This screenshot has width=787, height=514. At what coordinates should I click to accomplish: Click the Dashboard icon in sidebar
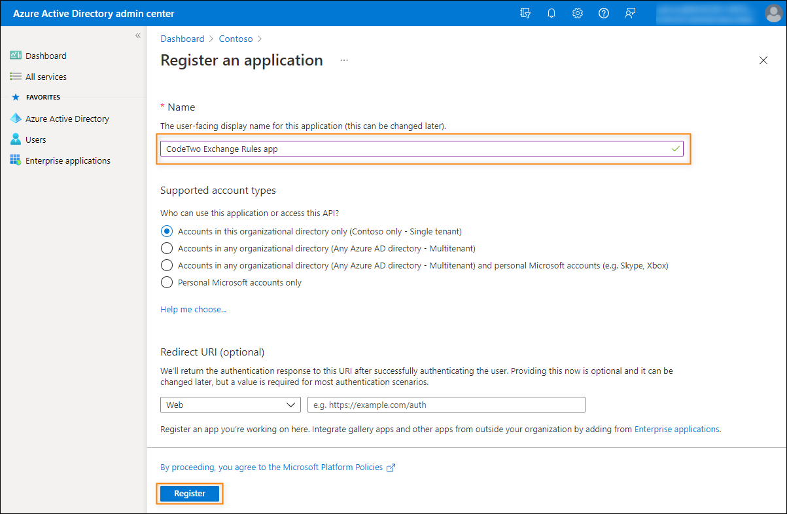pos(16,56)
